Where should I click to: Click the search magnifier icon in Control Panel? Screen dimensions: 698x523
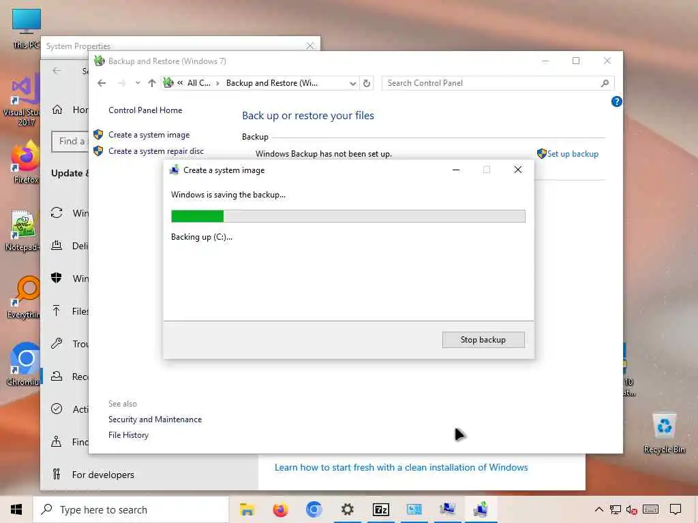point(605,83)
